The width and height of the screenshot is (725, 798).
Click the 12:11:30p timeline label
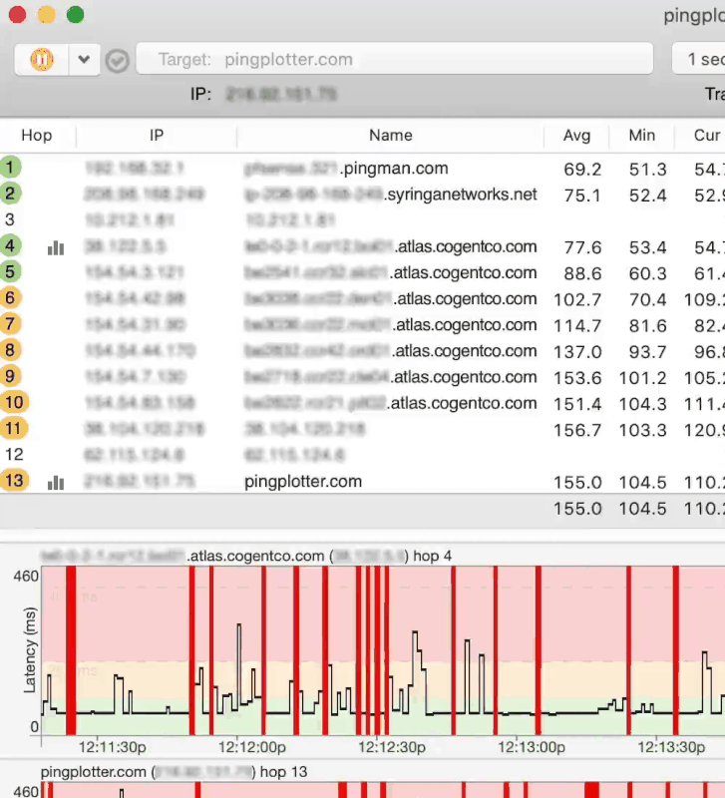(113, 747)
